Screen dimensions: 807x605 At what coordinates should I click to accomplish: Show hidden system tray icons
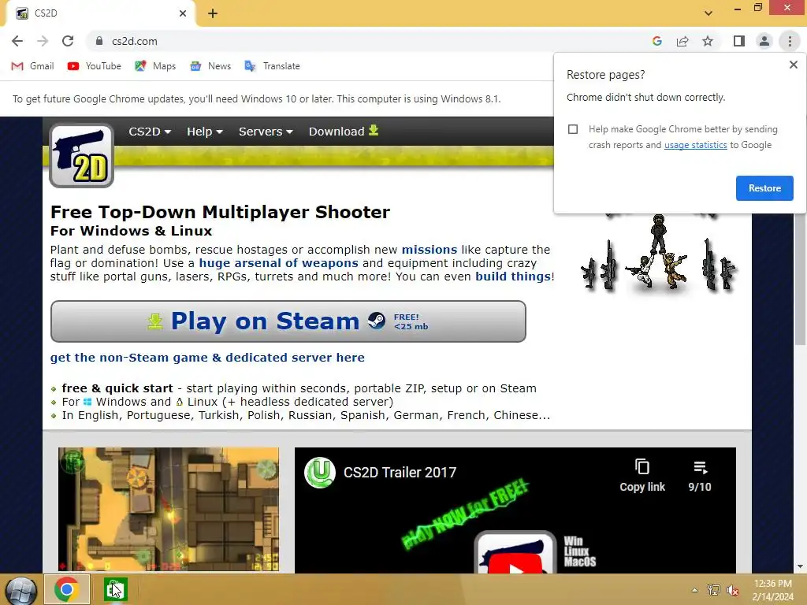pos(695,590)
